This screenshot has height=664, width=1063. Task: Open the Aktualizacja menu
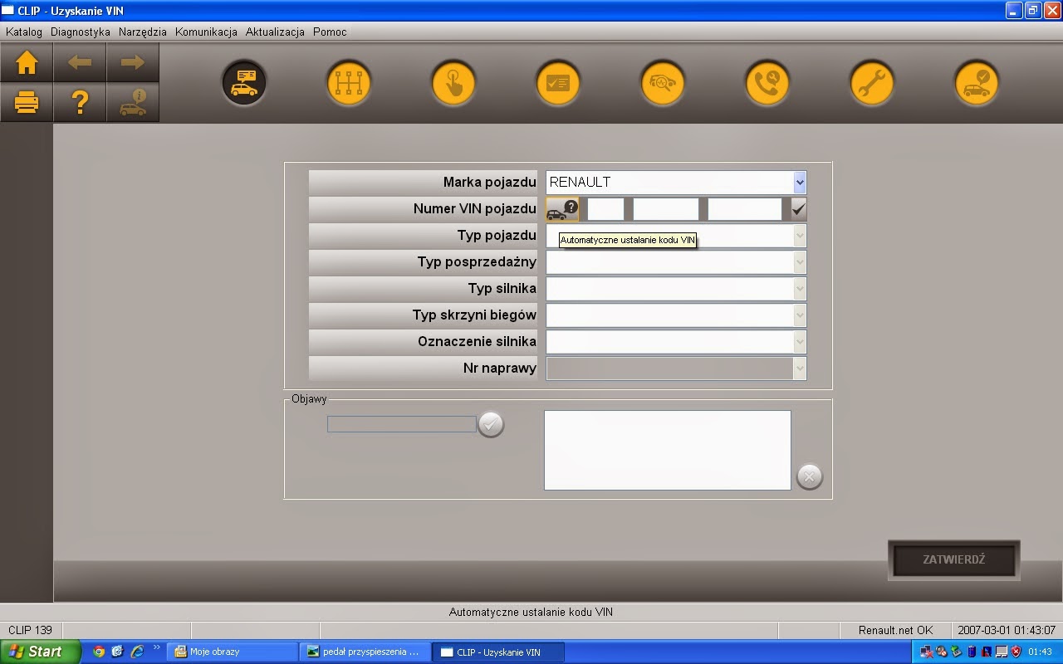275,32
